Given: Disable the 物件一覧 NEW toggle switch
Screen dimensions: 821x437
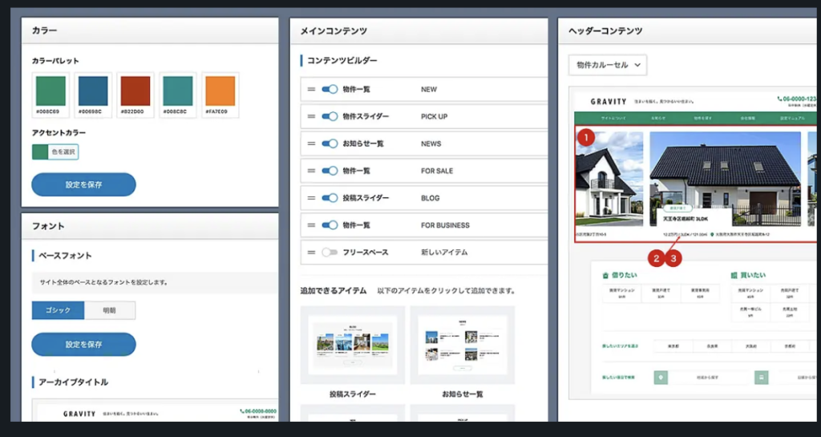Looking at the screenshot, I should [x=330, y=90].
